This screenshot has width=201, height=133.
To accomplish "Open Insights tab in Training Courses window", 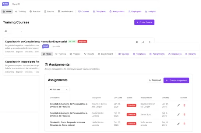I will 151,11.
